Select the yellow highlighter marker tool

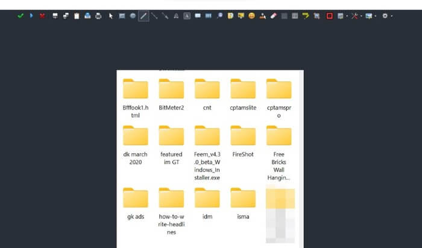click(306, 16)
